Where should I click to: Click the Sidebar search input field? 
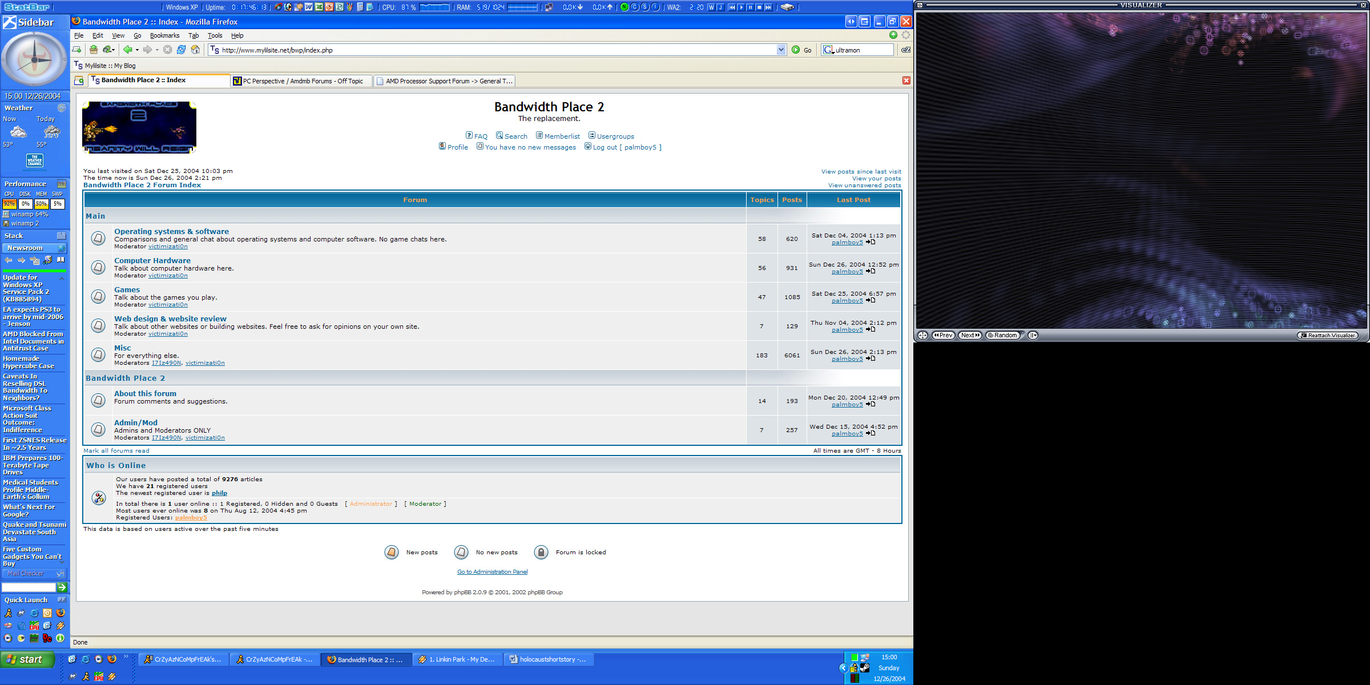click(x=29, y=587)
